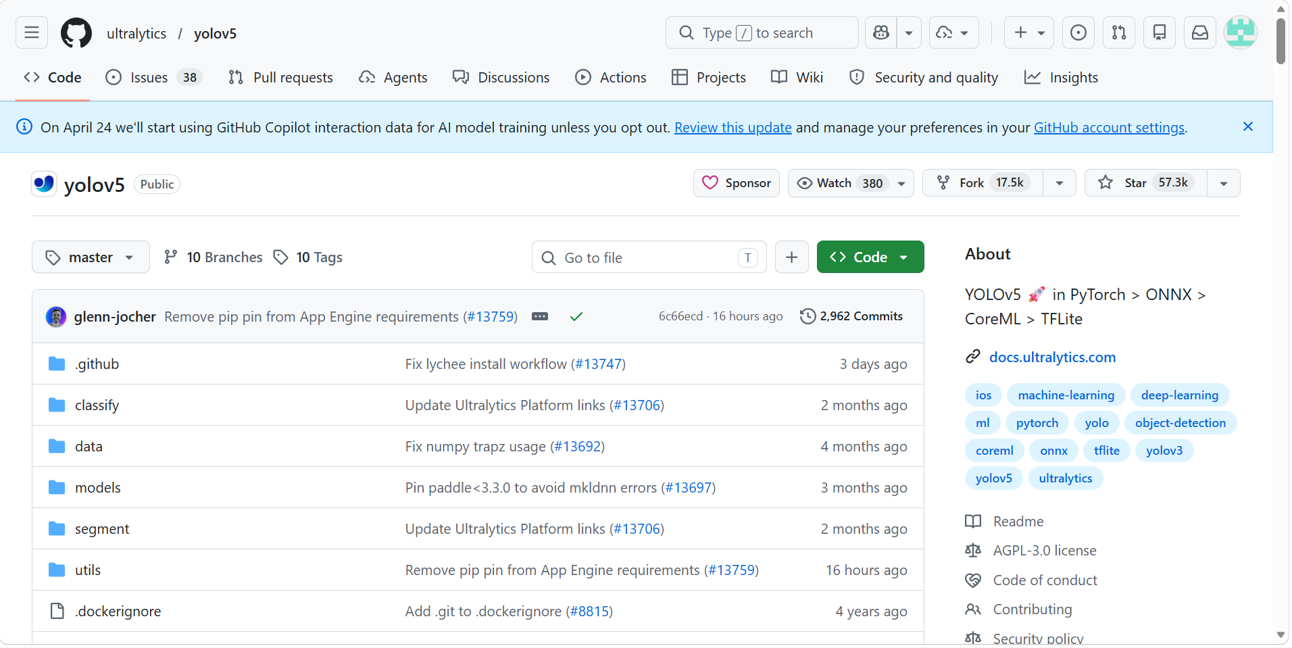The image size is (1292, 648).
Task: Open the Code of conduct link
Action: pyautogui.click(x=1045, y=580)
